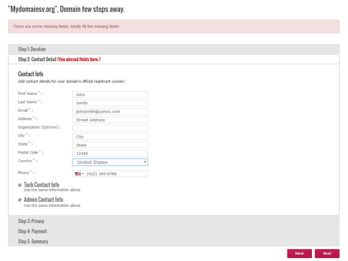Click the Postal Code field with 12345
Viewport: 348px width, 261px height.
click(x=110, y=153)
